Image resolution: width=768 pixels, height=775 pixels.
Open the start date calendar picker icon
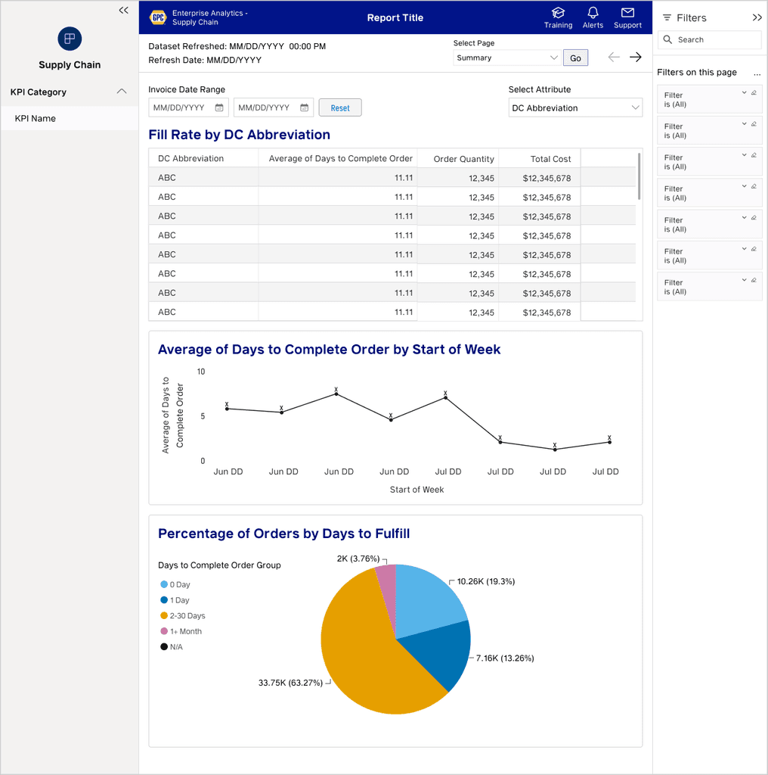coord(219,107)
